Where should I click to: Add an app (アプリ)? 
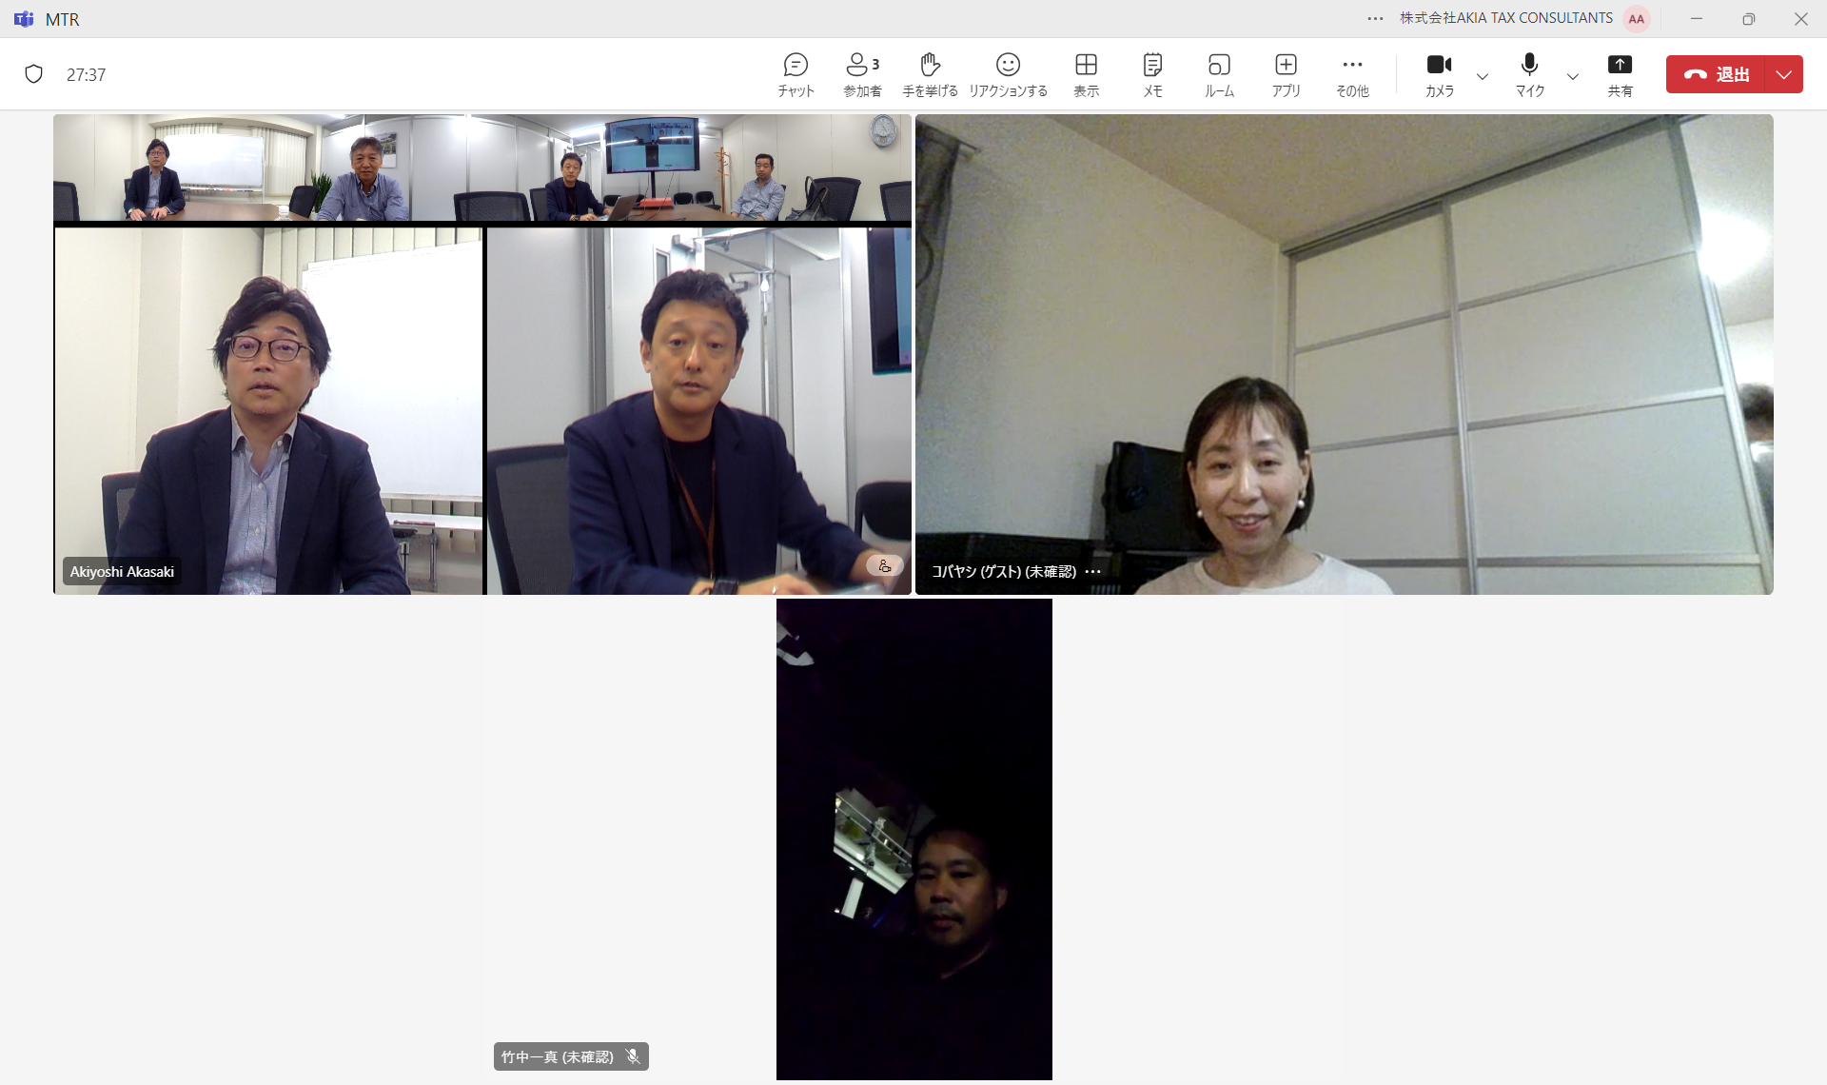coord(1286,75)
